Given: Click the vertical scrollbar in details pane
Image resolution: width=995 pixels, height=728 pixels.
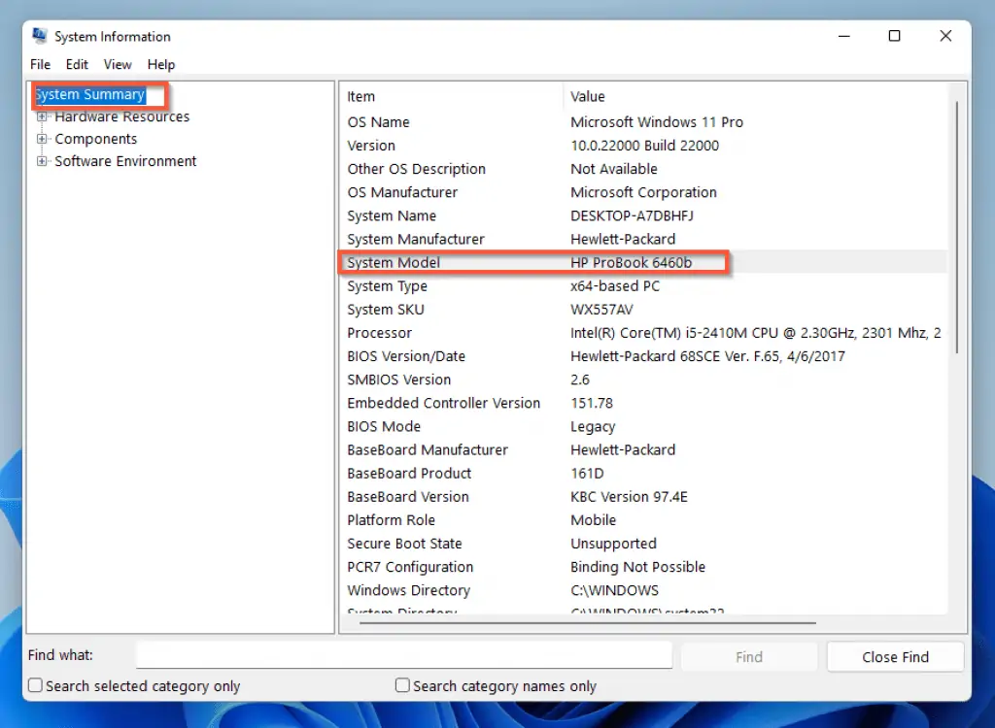Looking at the screenshot, I should pos(956,223).
